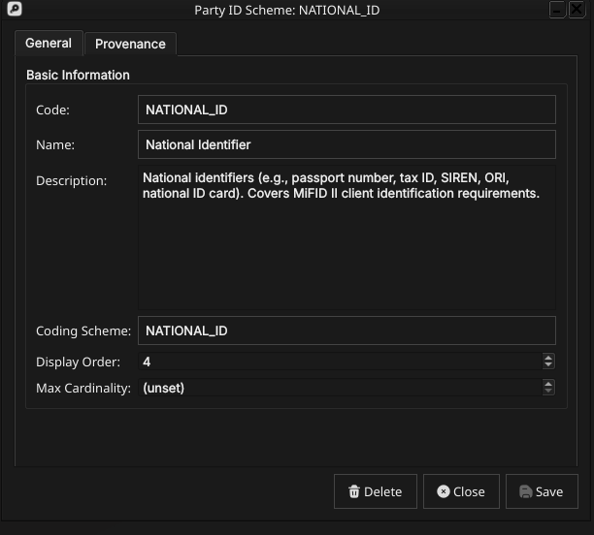Click the Coding Scheme label
Viewport: 594px width, 535px height.
click(83, 331)
